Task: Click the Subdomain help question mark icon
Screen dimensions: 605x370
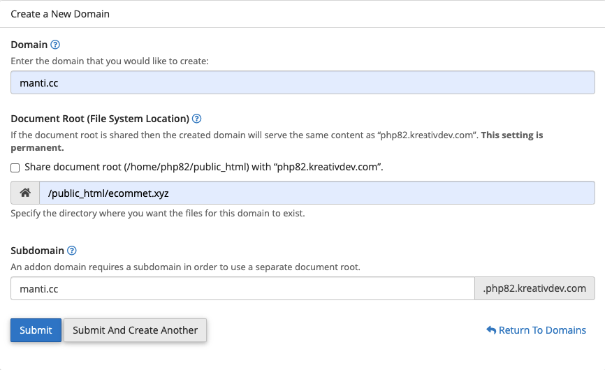Action: coord(72,251)
